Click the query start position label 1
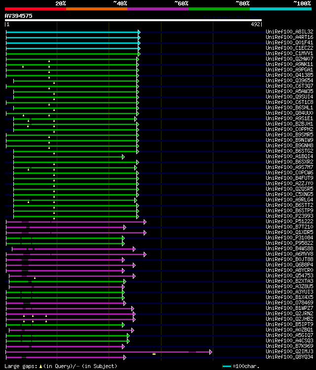This screenshot has height=370, width=316. tap(8, 24)
